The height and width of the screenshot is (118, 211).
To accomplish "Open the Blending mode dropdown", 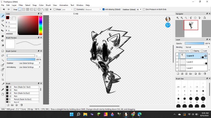I will click(197, 47).
